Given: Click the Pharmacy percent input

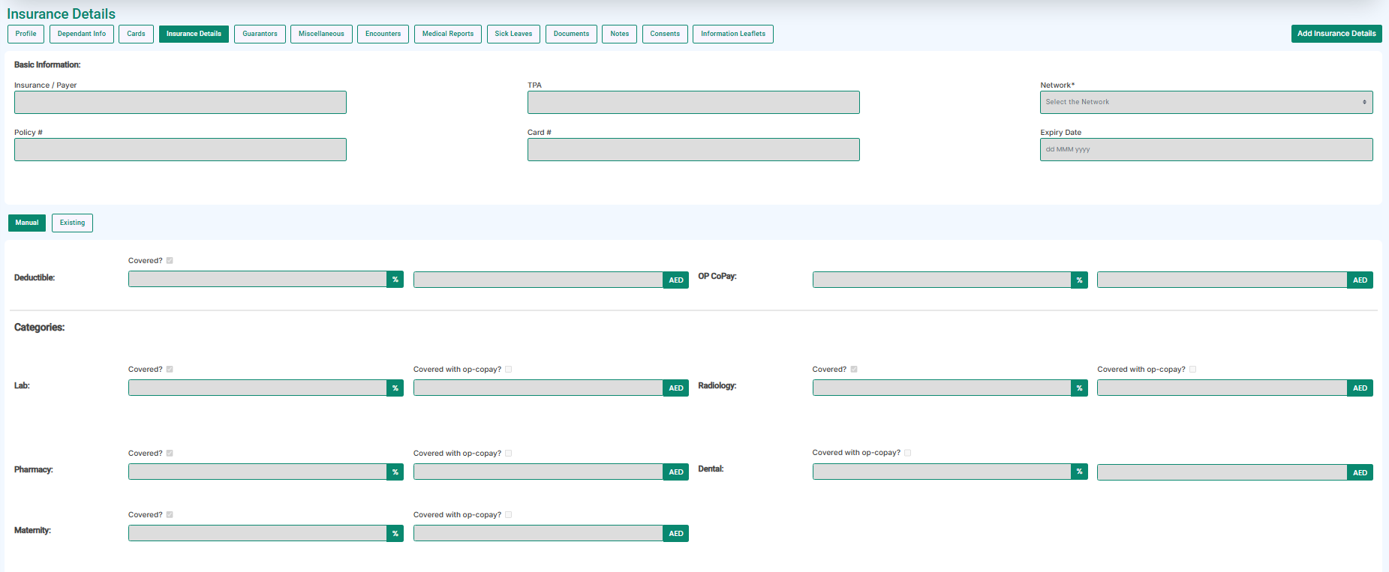Looking at the screenshot, I should [x=257, y=472].
